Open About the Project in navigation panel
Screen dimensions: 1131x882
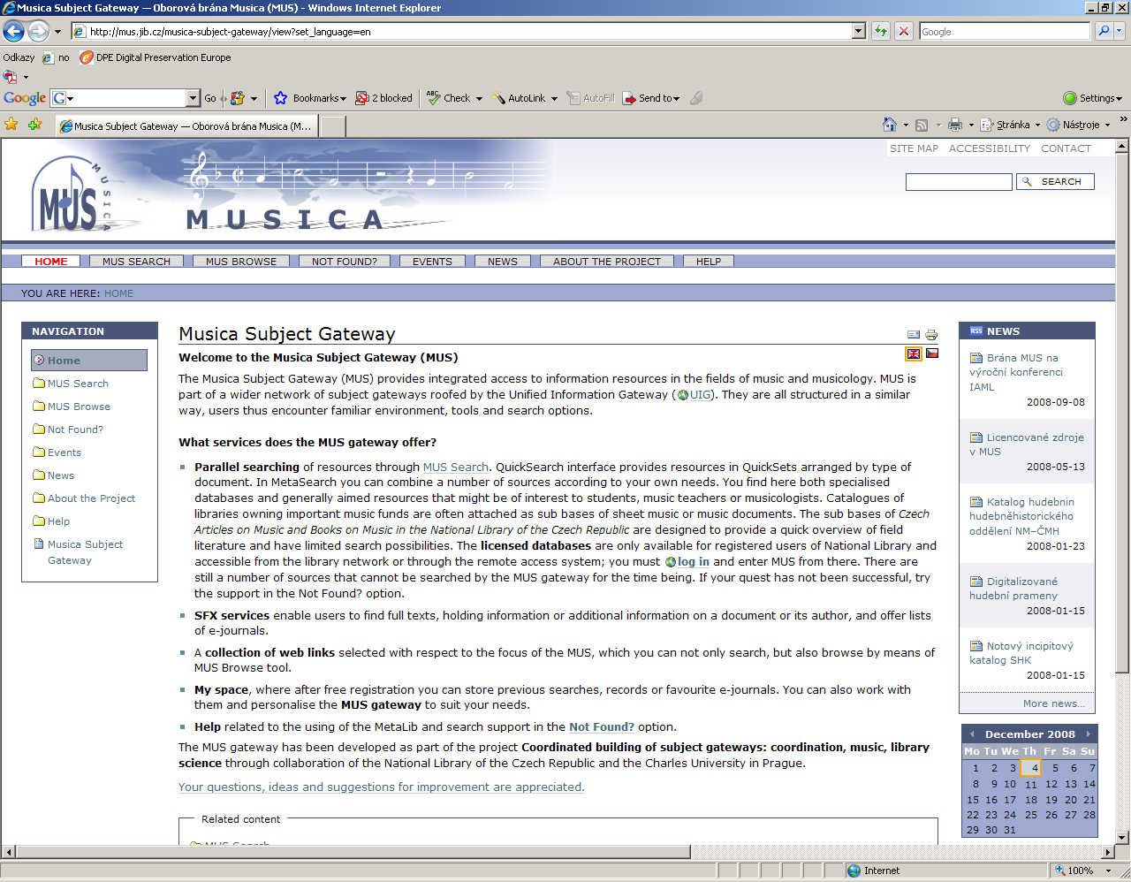[91, 498]
